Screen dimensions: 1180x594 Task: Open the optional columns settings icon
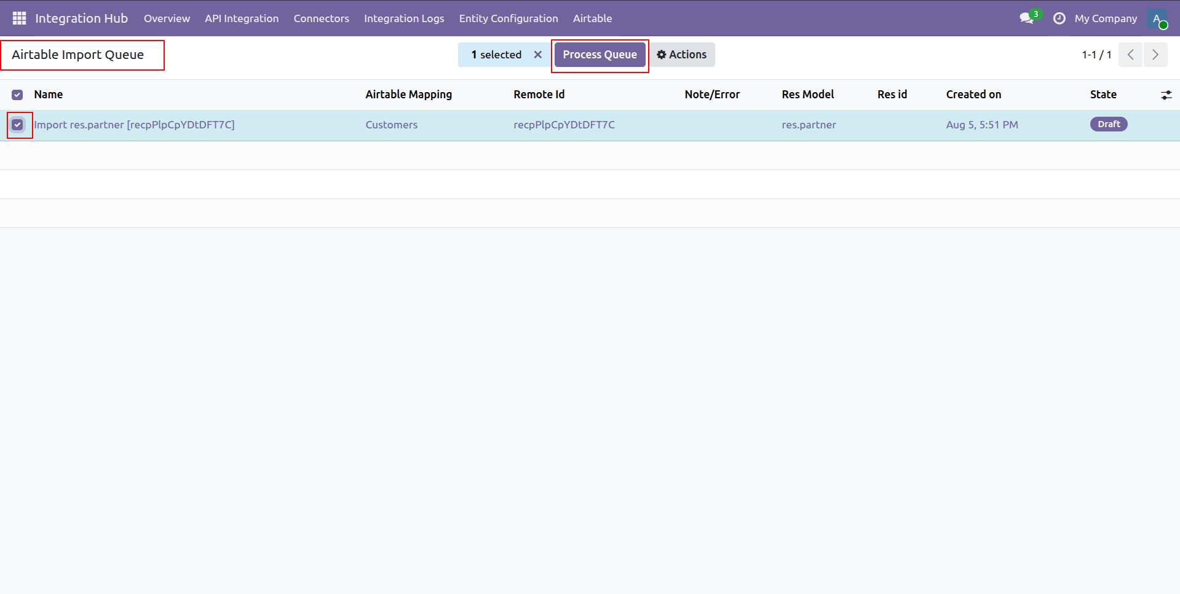click(x=1166, y=95)
